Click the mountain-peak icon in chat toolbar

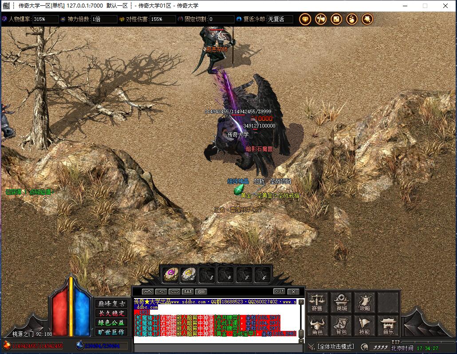click(147, 291)
